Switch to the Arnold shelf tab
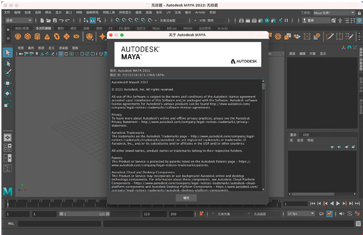Image resolution: width=363 pixels, height=235 pixels. click(223, 28)
